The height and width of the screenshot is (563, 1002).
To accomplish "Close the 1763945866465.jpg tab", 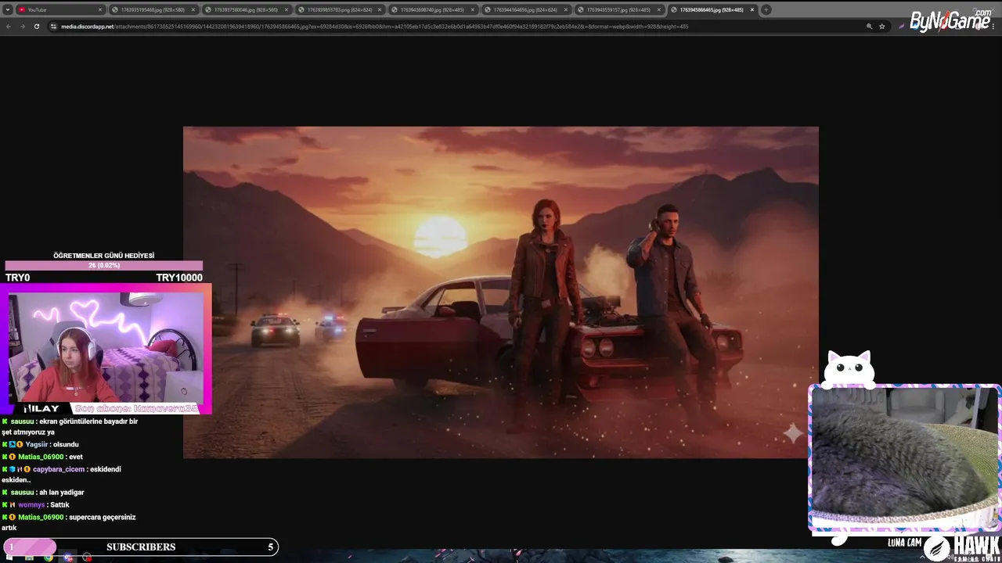I will (x=752, y=9).
